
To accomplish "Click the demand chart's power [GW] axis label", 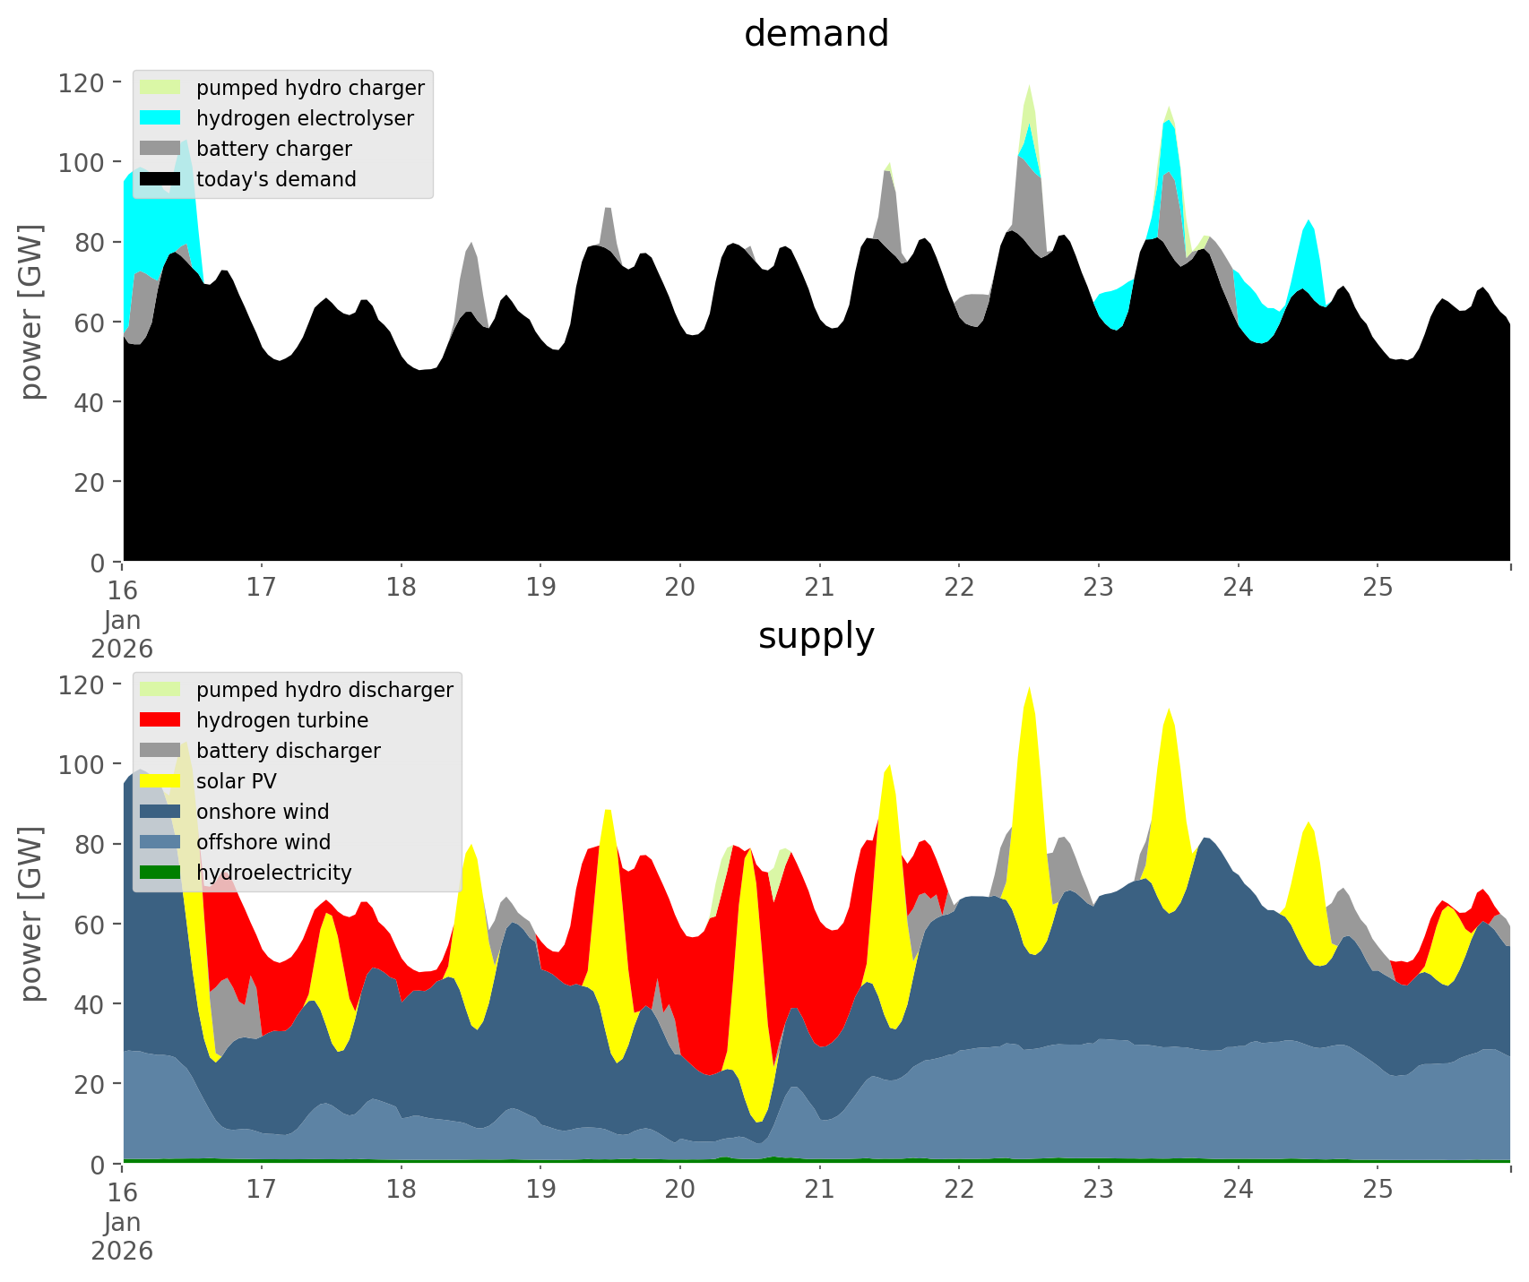I will pos(31,312).
